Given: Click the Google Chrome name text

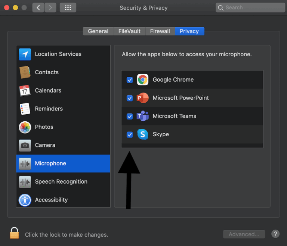Looking at the screenshot, I should pos(173,80).
